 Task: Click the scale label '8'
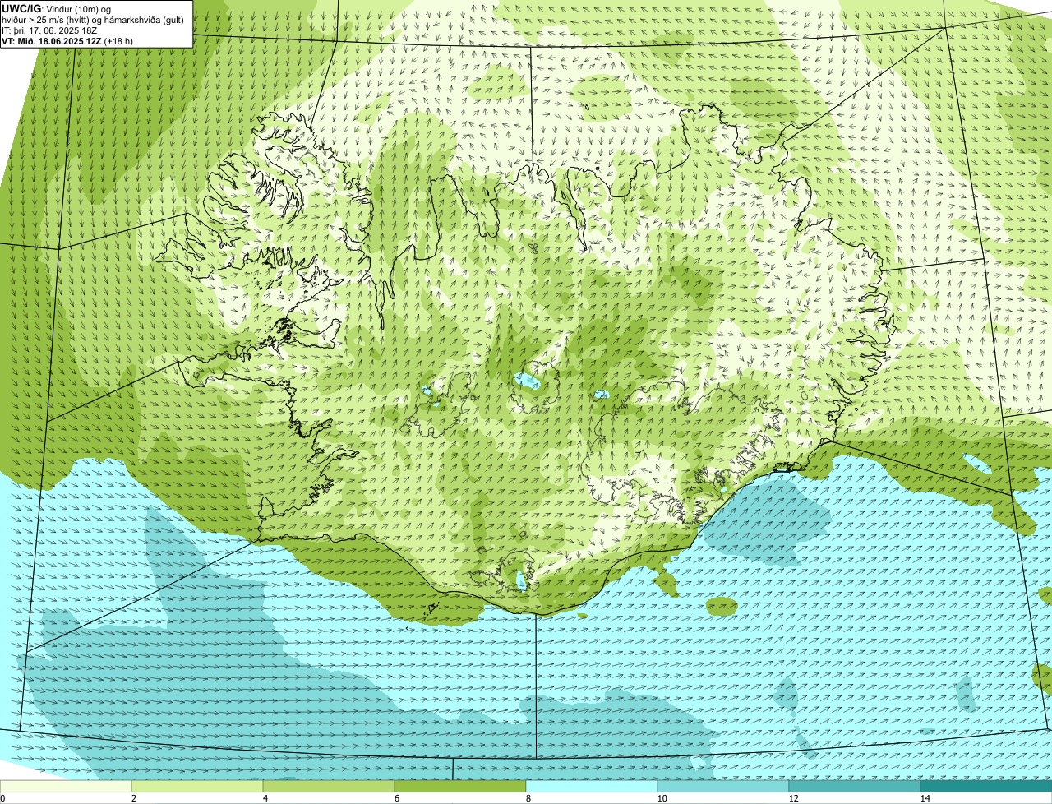pos(528,798)
